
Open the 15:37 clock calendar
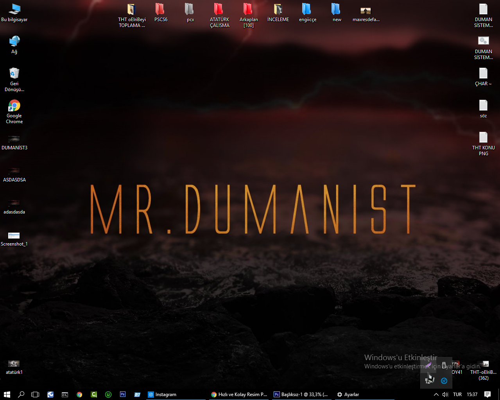coord(472,395)
